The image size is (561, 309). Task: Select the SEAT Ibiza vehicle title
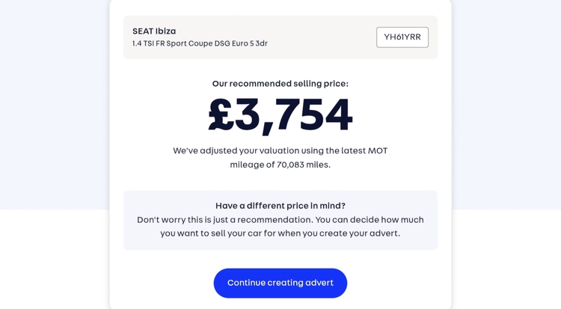[154, 31]
